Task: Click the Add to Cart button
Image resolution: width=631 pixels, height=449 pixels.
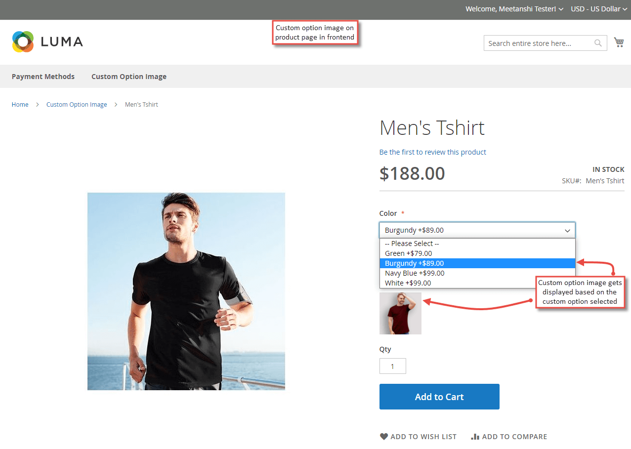Action: (439, 396)
